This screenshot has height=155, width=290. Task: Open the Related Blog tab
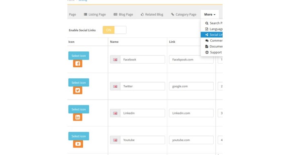tap(152, 14)
